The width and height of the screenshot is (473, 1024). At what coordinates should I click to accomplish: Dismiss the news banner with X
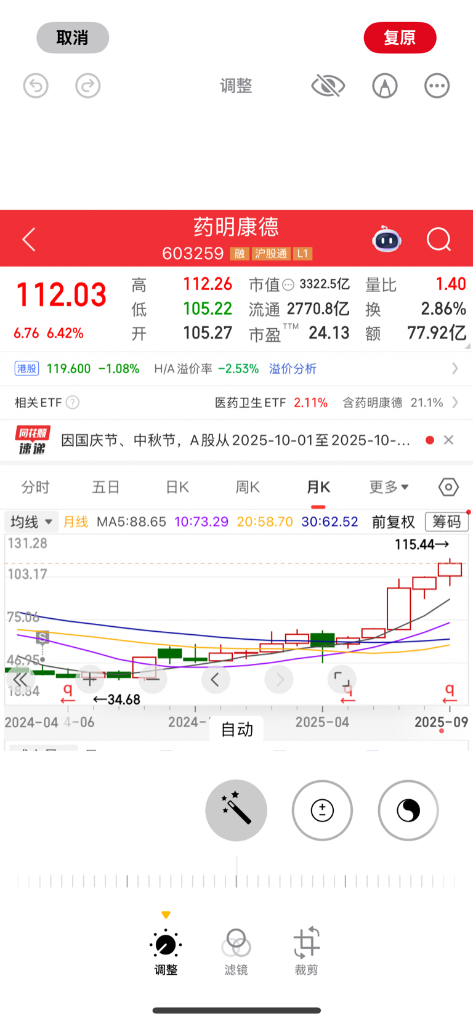(448, 440)
